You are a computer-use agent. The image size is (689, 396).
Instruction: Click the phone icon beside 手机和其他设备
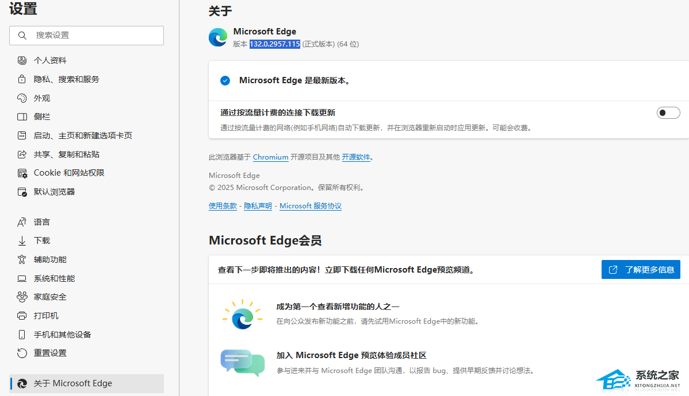(x=22, y=335)
